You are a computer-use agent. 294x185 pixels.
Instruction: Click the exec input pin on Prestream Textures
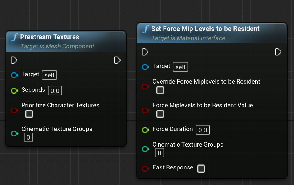click(14, 60)
